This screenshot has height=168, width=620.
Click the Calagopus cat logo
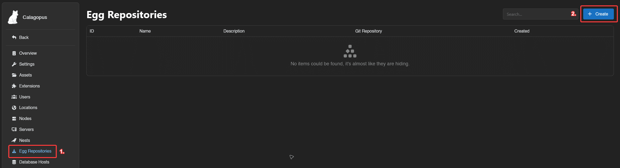click(x=13, y=17)
